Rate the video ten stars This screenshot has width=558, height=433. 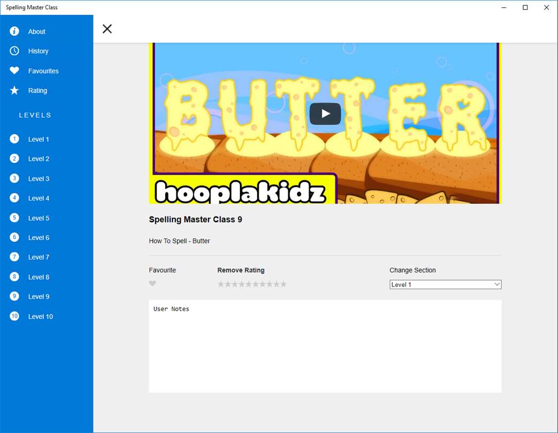coord(283,284)
